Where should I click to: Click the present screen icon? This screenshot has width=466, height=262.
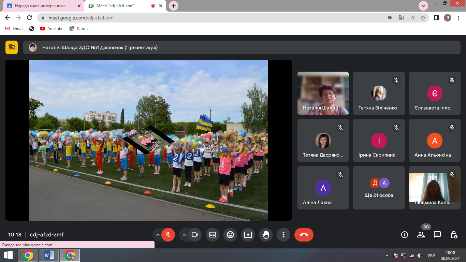(x=248, y=235)
